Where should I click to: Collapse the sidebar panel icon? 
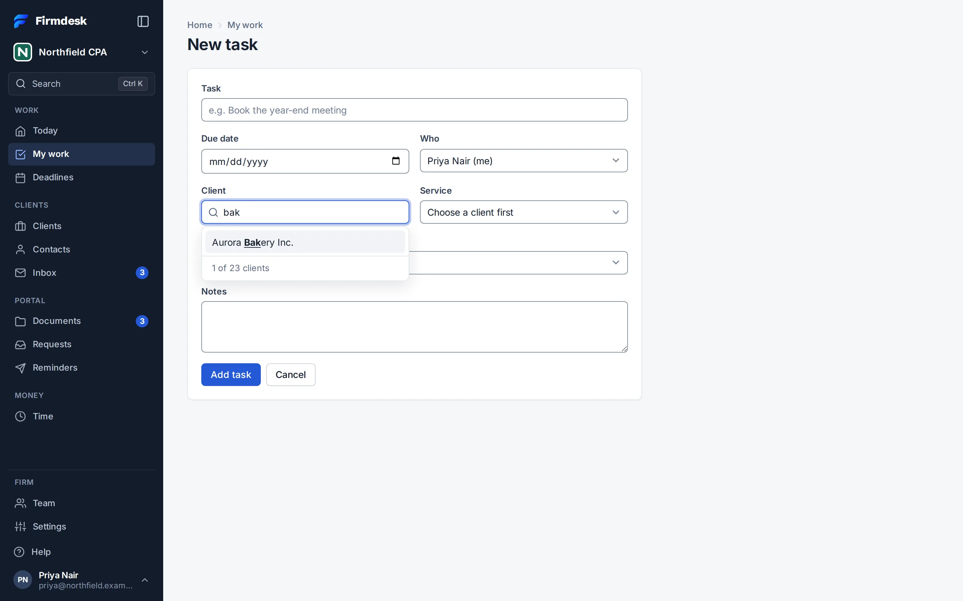pos(143,21)
